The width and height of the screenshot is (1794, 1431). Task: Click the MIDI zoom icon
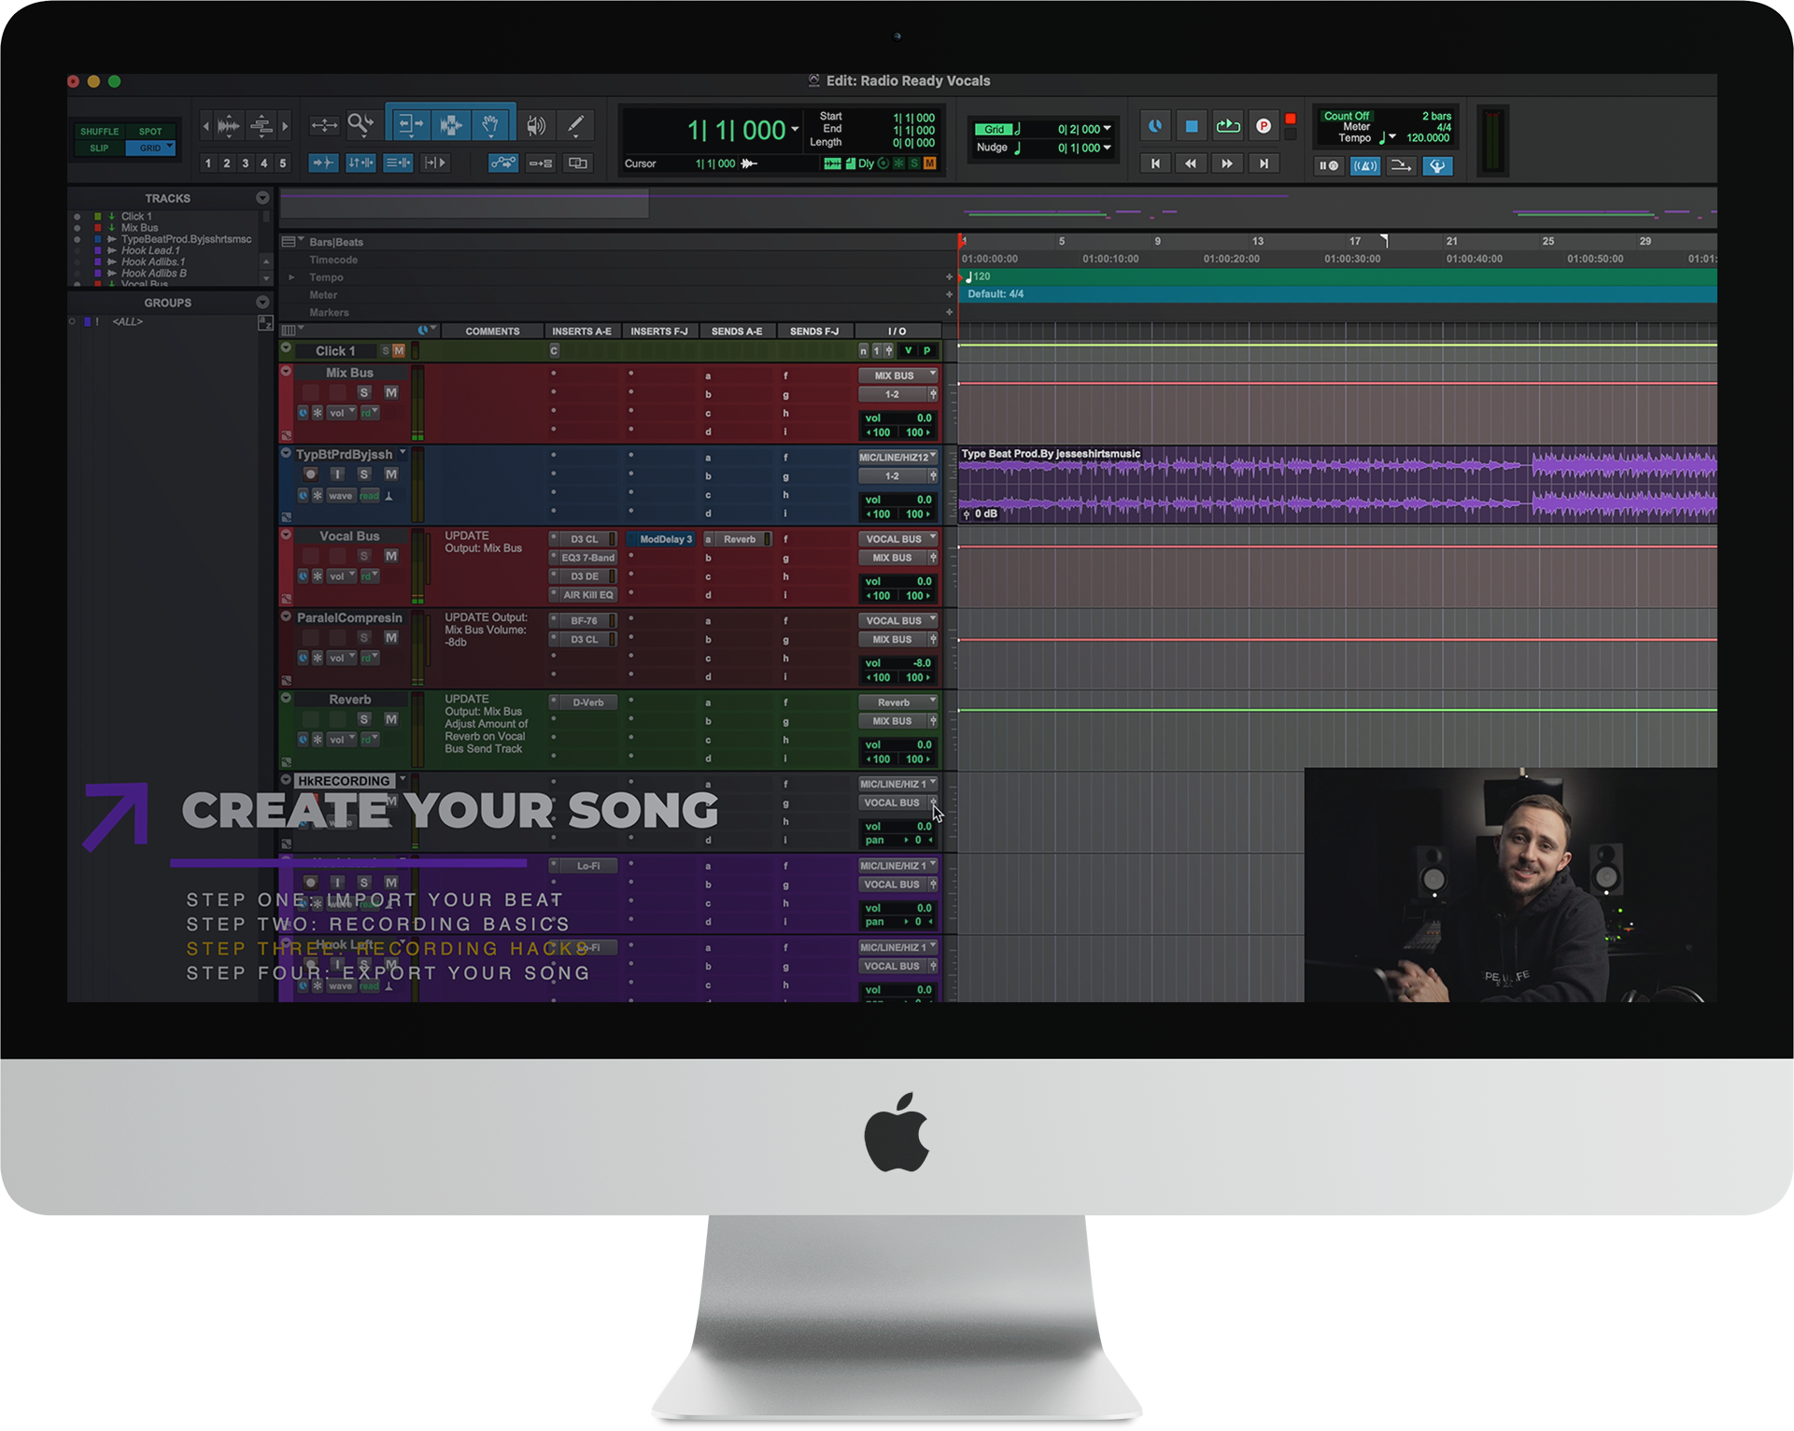click(x=261, y=125)
